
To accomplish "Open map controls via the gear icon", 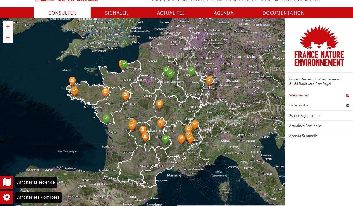I will tap(6, 197).
